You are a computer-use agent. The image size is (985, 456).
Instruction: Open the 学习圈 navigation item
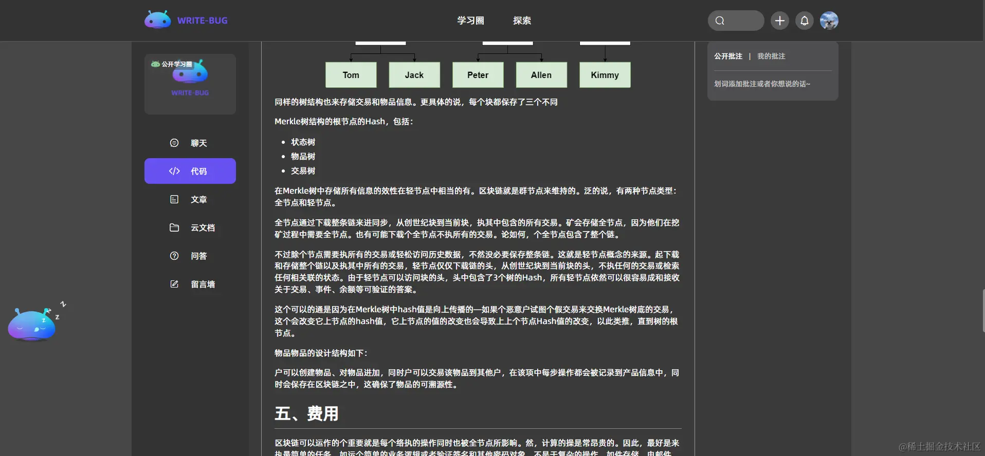[470, 21]
